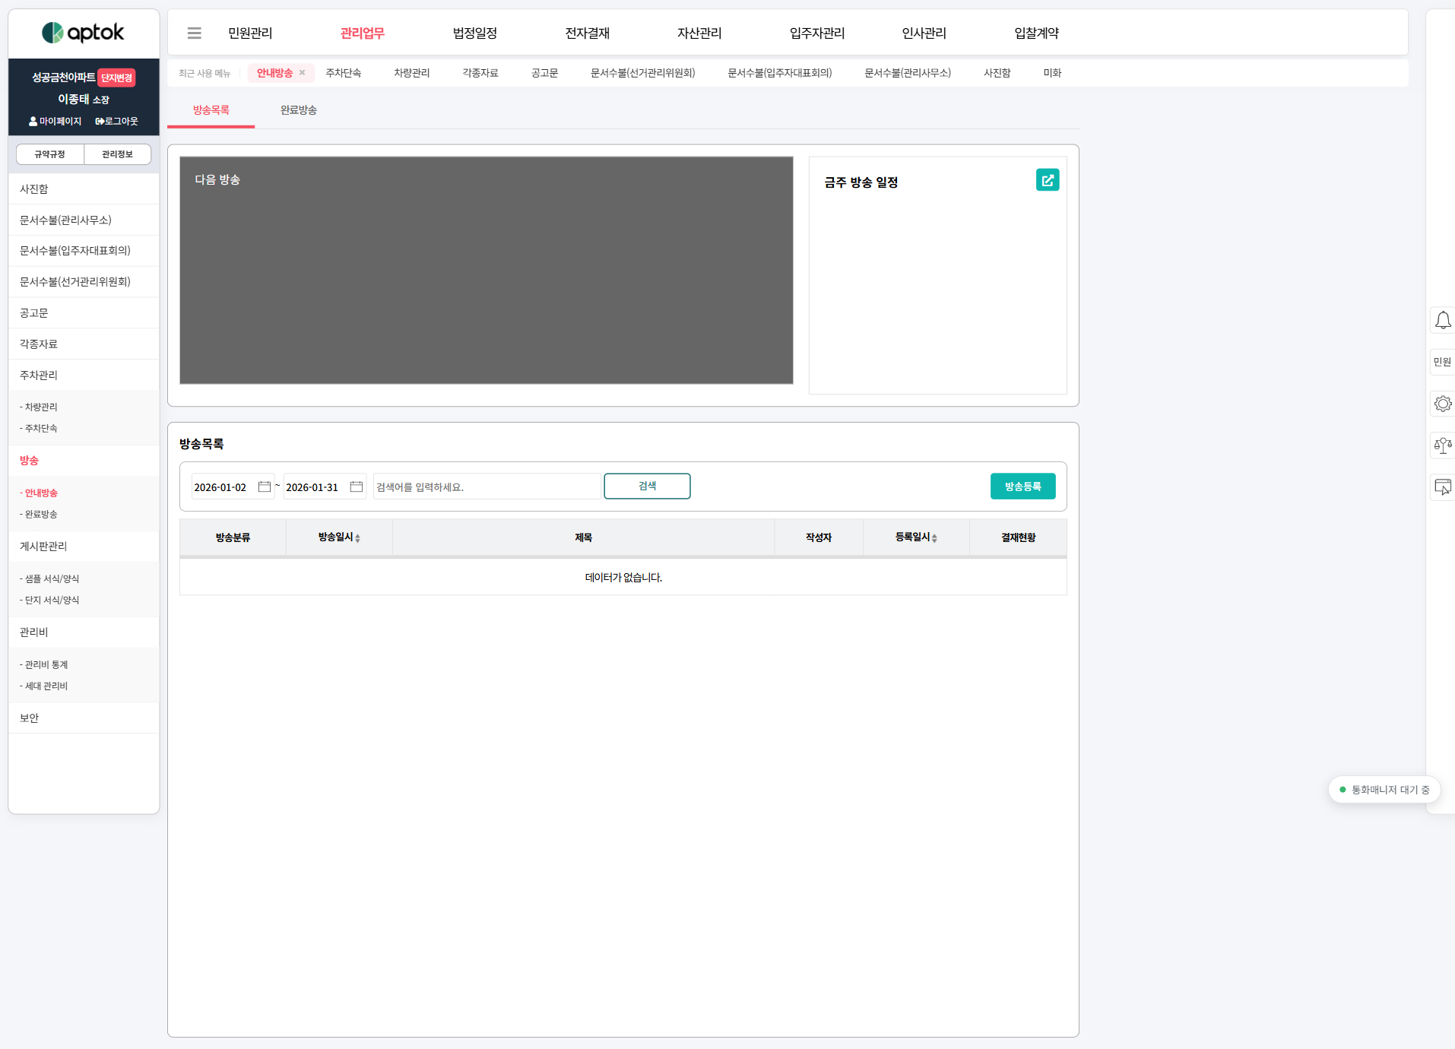Open 관리비 통계 sidebar item
Viewport: 1455px width, 1049px height.
click(x=44, y=665)
